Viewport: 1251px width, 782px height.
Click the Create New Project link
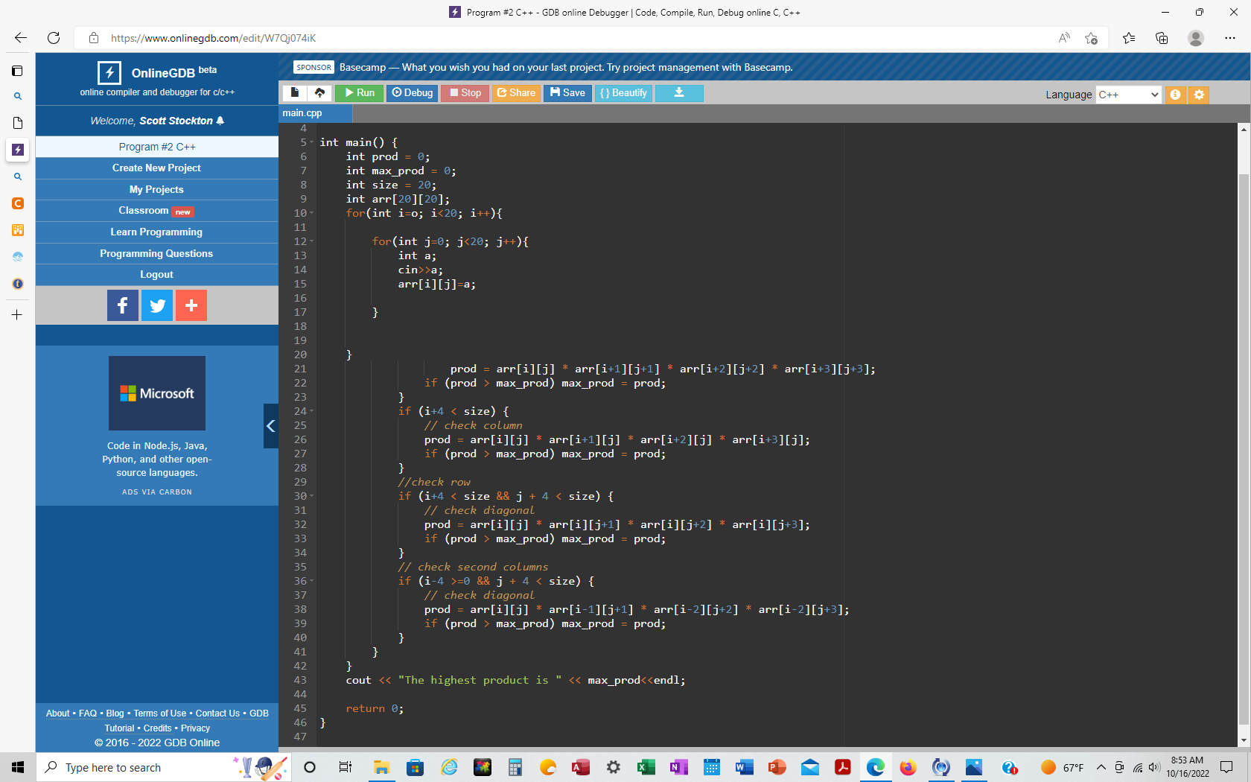(156, 168)
